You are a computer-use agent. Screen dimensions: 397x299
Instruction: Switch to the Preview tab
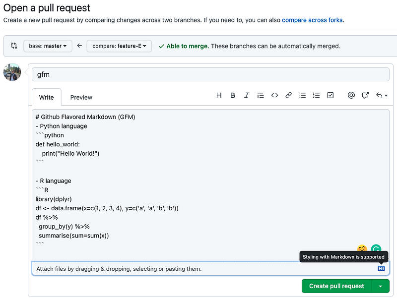pos(80,97)
